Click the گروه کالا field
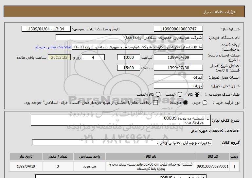The width and height of the screenshot is (252, 178). click(122, 142)
